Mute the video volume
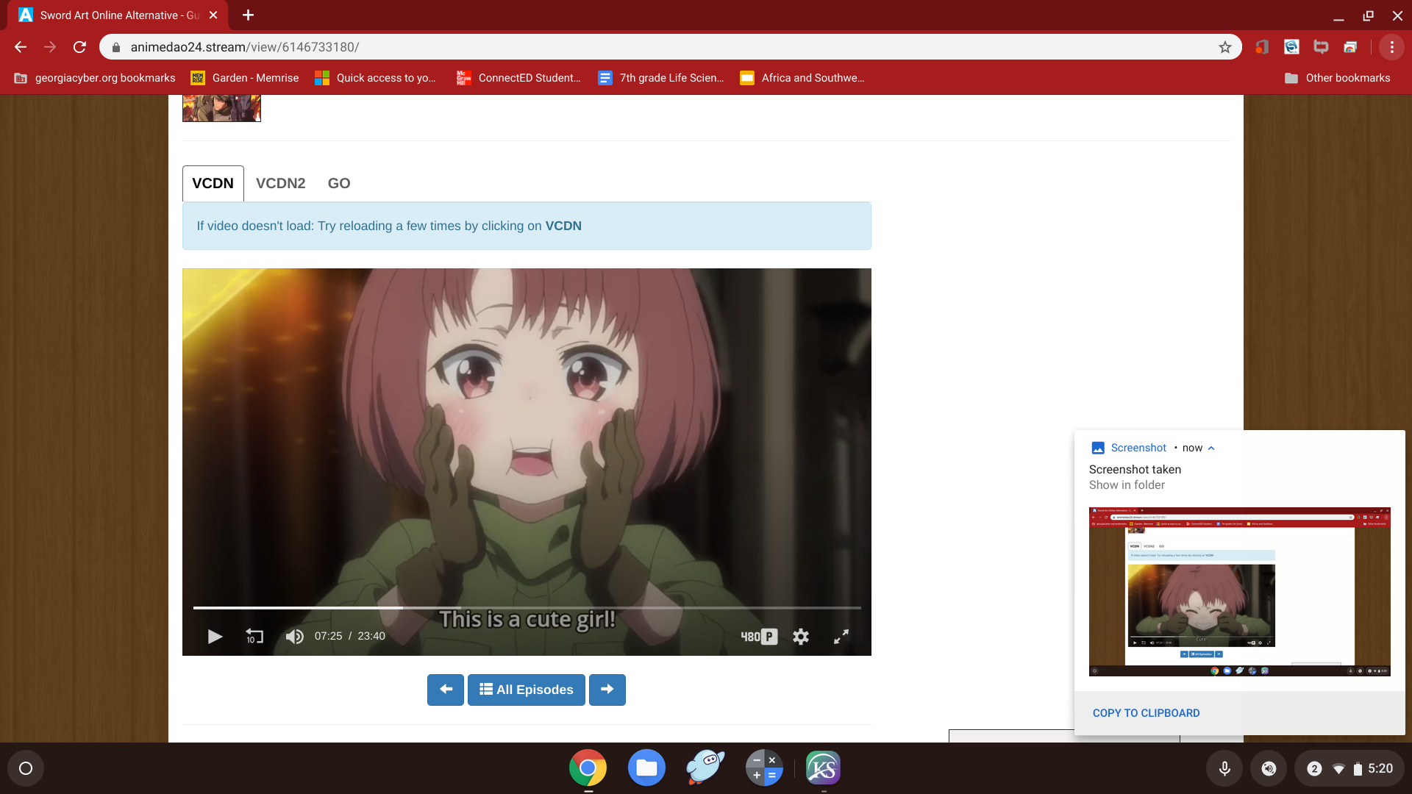 tap(294, 637)
